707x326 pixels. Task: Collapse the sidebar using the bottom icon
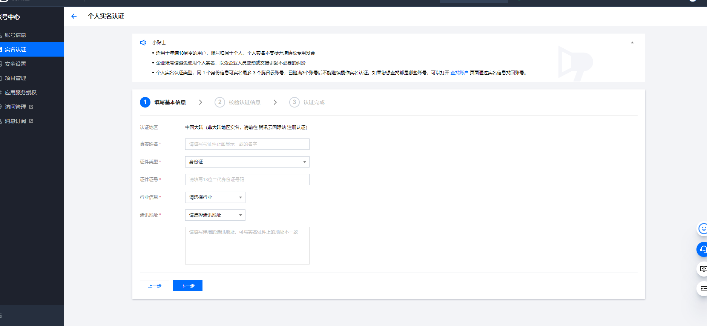(1, 316)
